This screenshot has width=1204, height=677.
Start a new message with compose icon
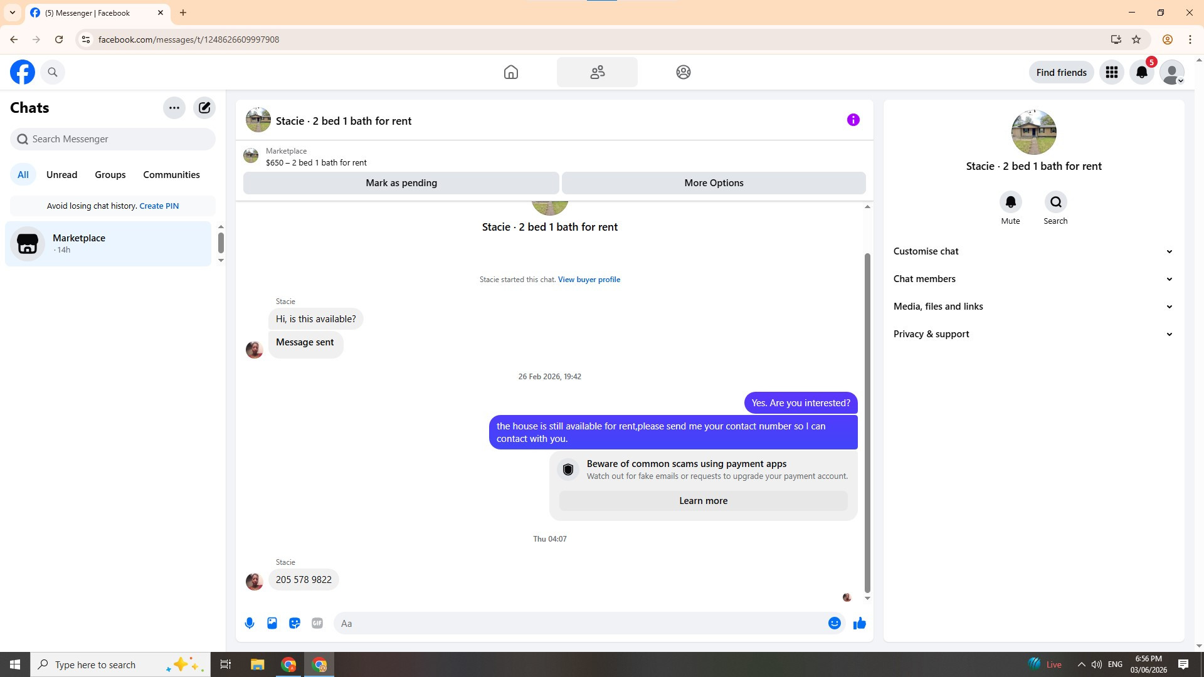(204, 108)
